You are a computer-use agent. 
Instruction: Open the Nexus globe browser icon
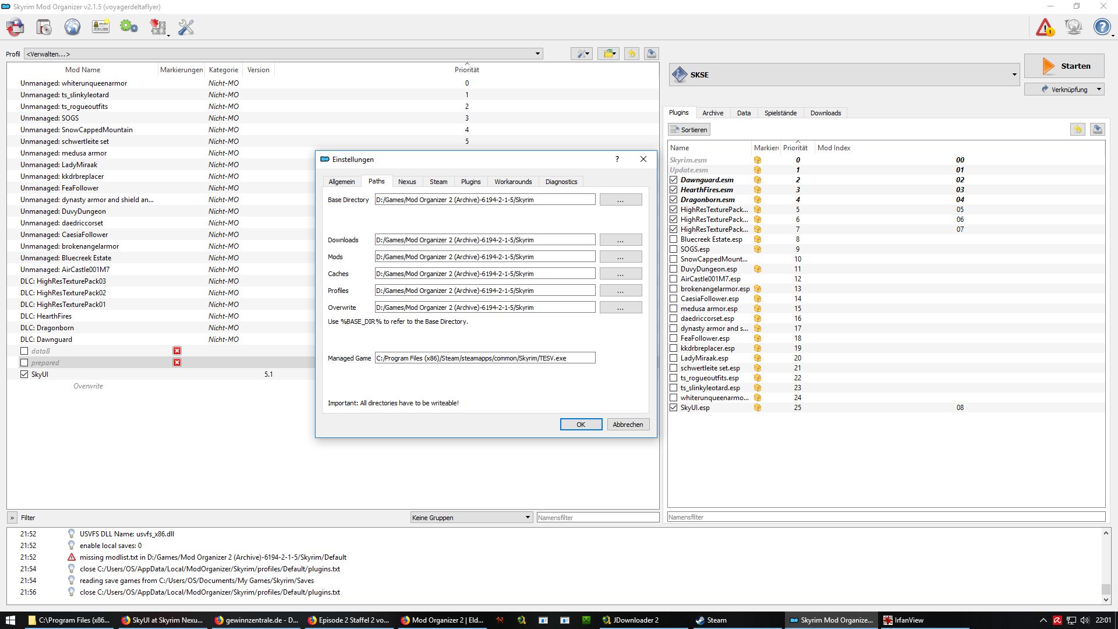(x=72, y=27)
